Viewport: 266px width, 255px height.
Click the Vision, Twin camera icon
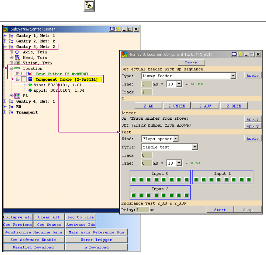click(18, 63)
